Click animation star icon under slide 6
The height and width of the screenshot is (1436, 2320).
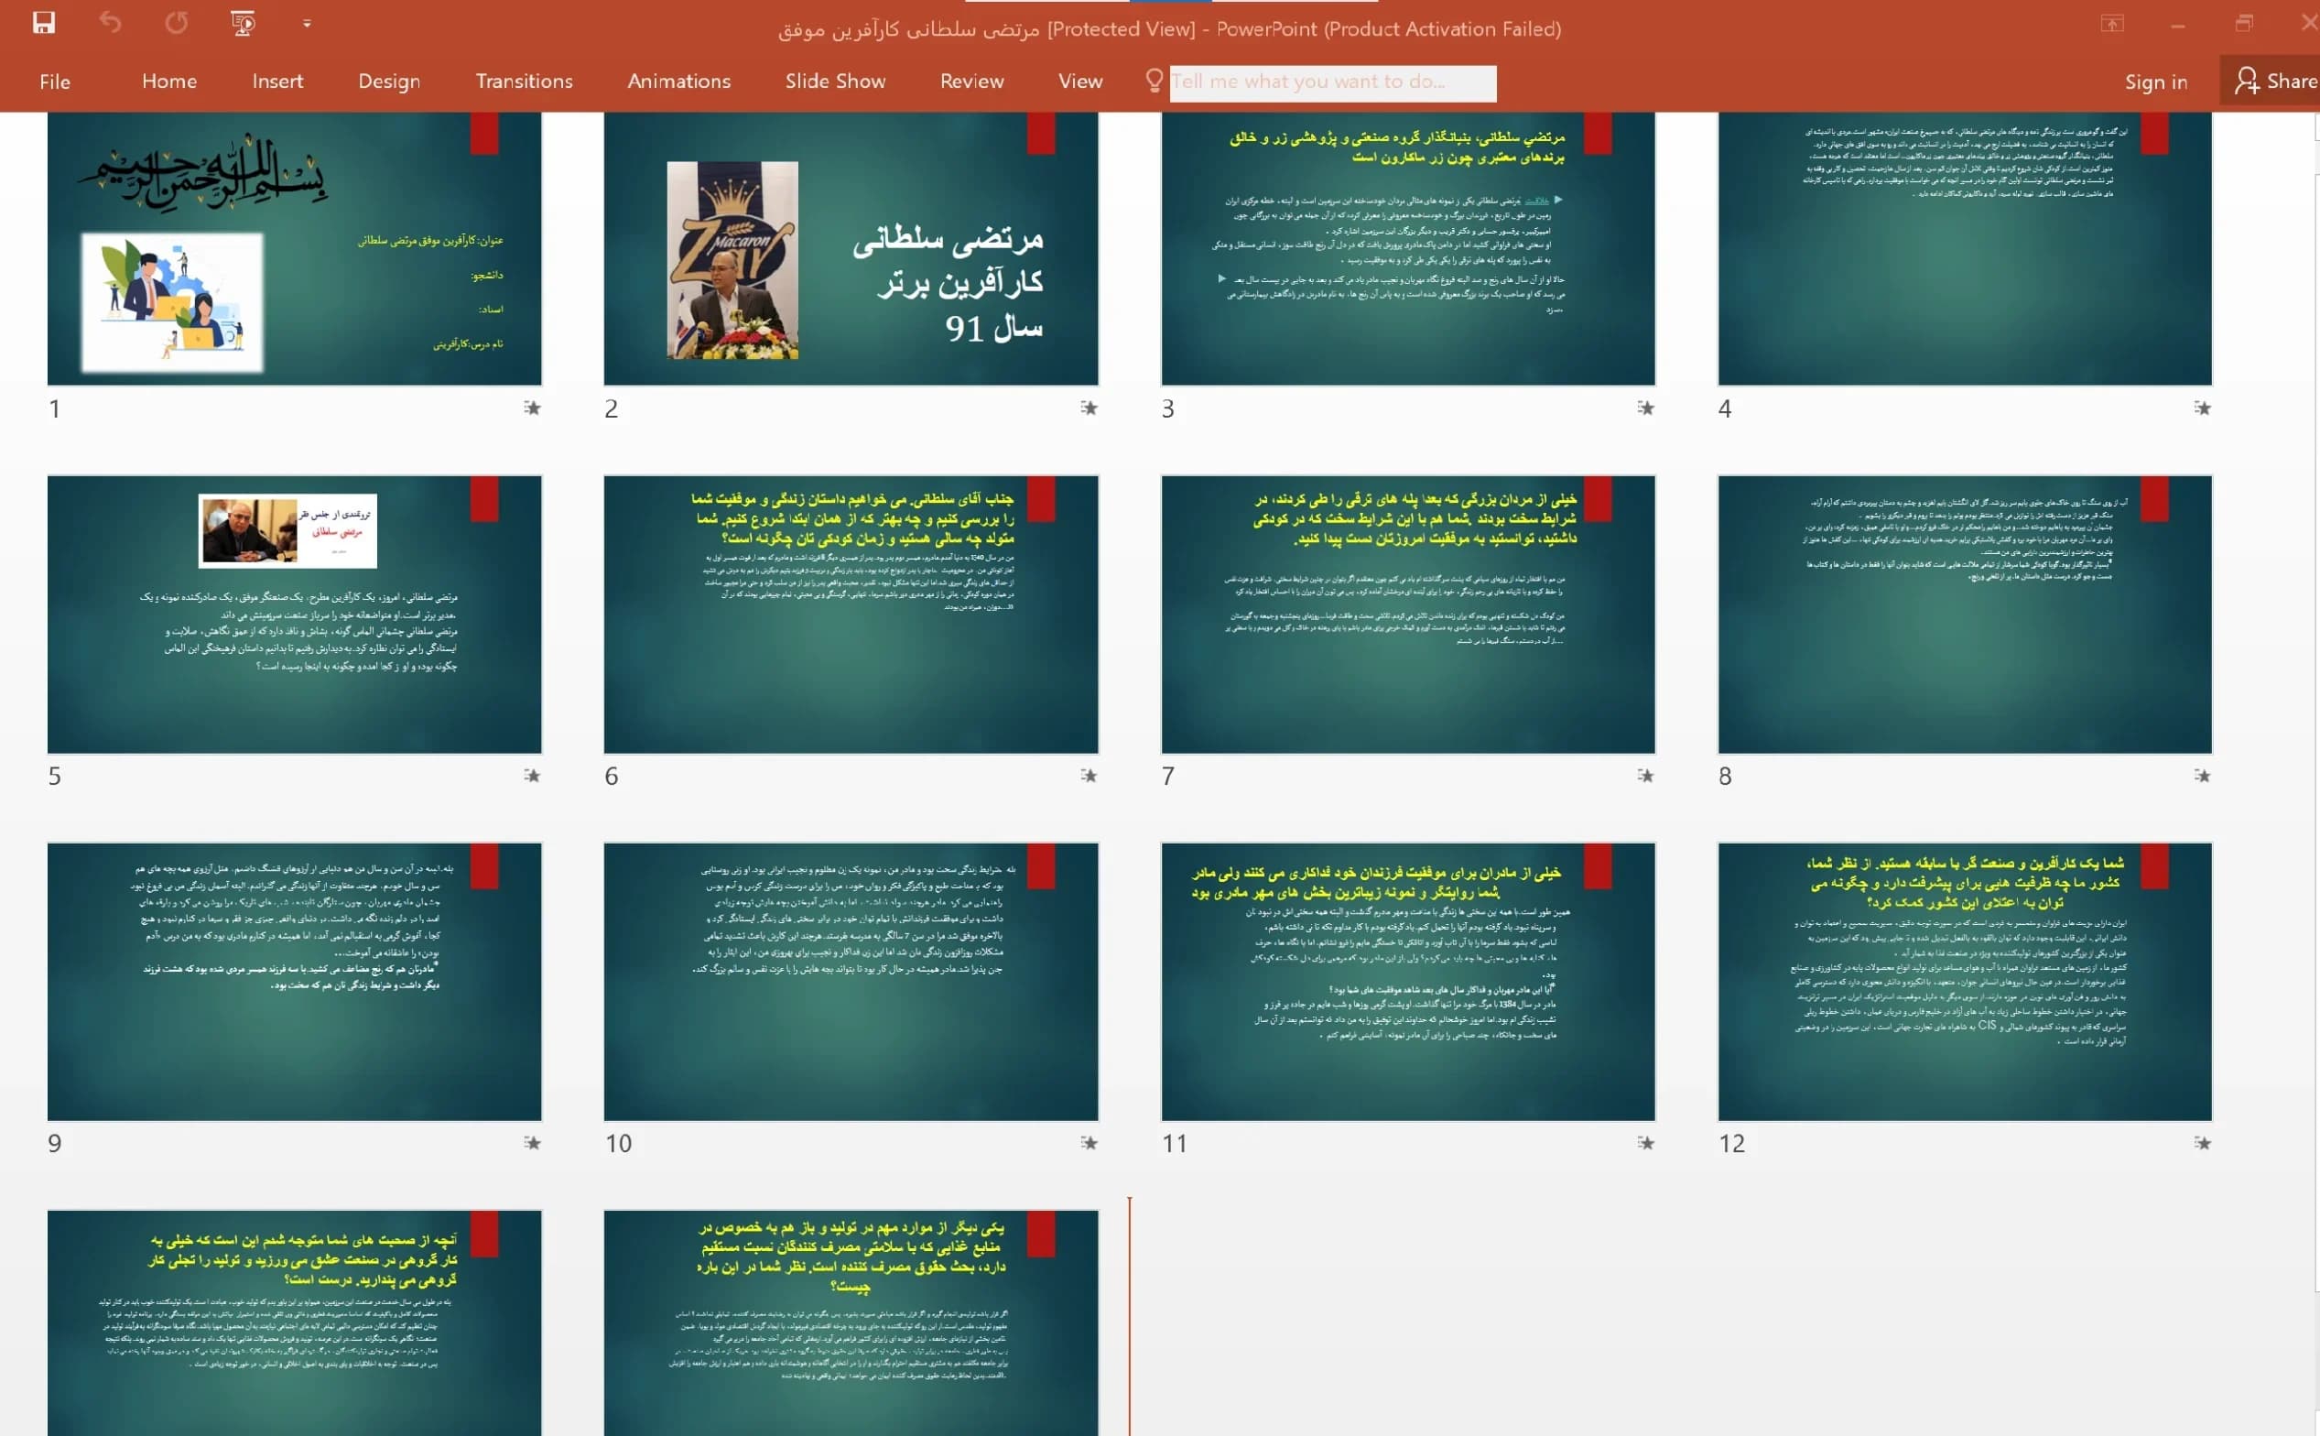1089,775
